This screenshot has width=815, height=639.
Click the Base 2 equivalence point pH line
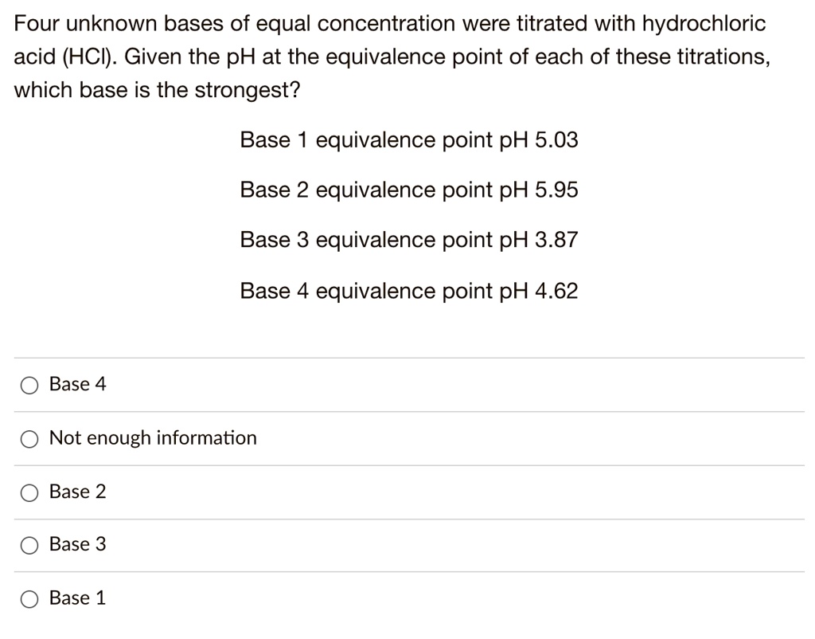coord(410,190)
